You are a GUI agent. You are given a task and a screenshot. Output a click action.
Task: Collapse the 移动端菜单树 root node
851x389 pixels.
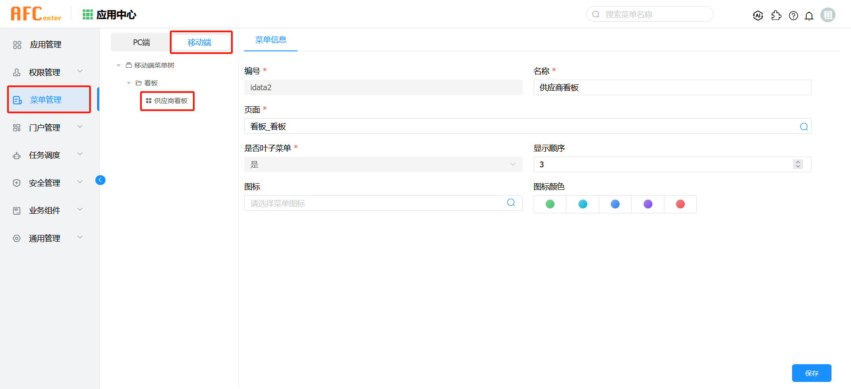point(118,65)
